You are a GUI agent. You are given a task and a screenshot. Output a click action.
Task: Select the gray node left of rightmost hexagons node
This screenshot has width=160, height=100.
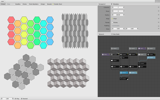pyautogui.click(x=142, y=54)
